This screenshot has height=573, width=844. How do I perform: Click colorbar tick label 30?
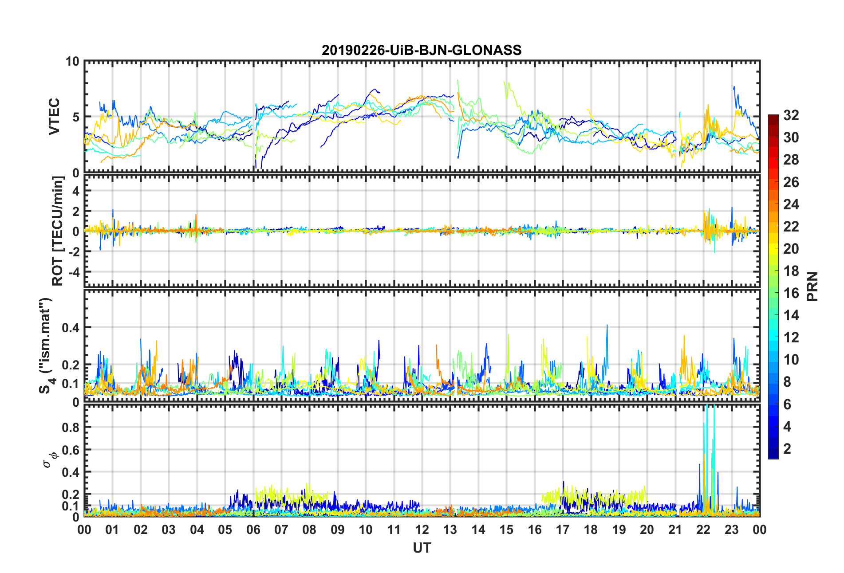[791, 137]
